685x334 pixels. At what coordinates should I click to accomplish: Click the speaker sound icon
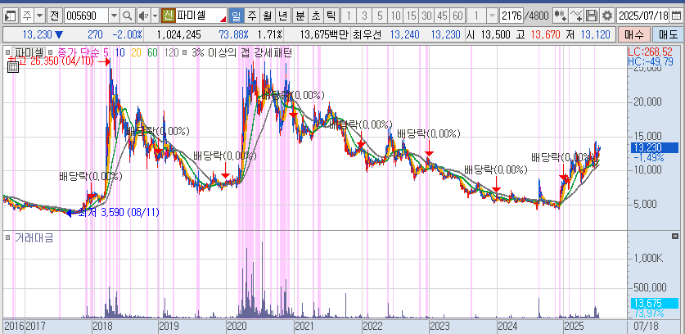coord(143,16)
